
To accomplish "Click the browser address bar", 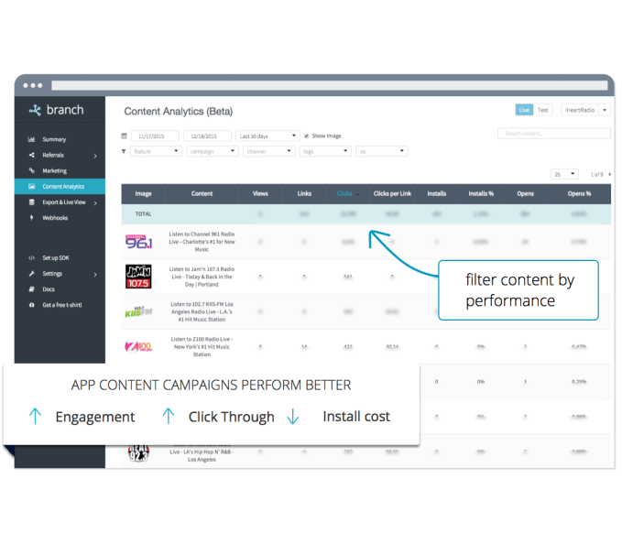I will coord(329,85).
